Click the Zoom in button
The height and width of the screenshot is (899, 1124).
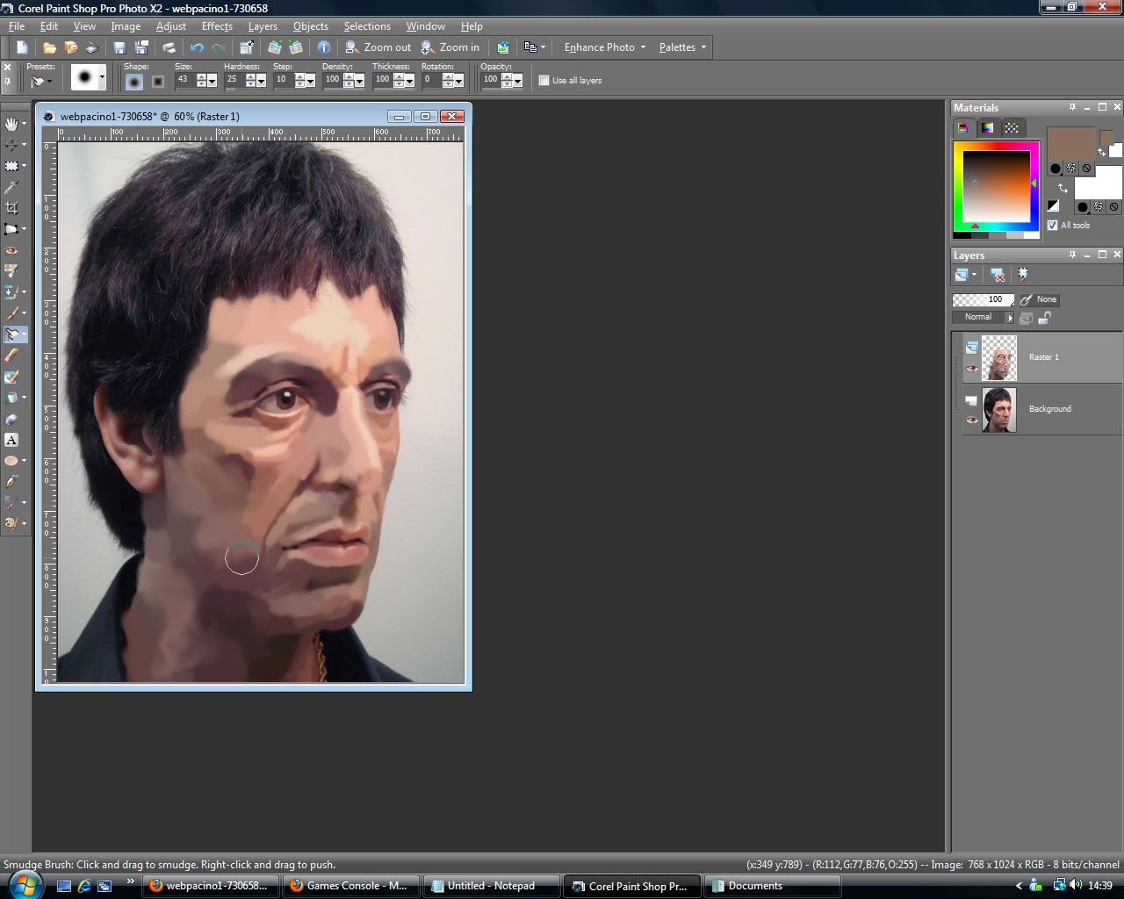coord(450,47)
